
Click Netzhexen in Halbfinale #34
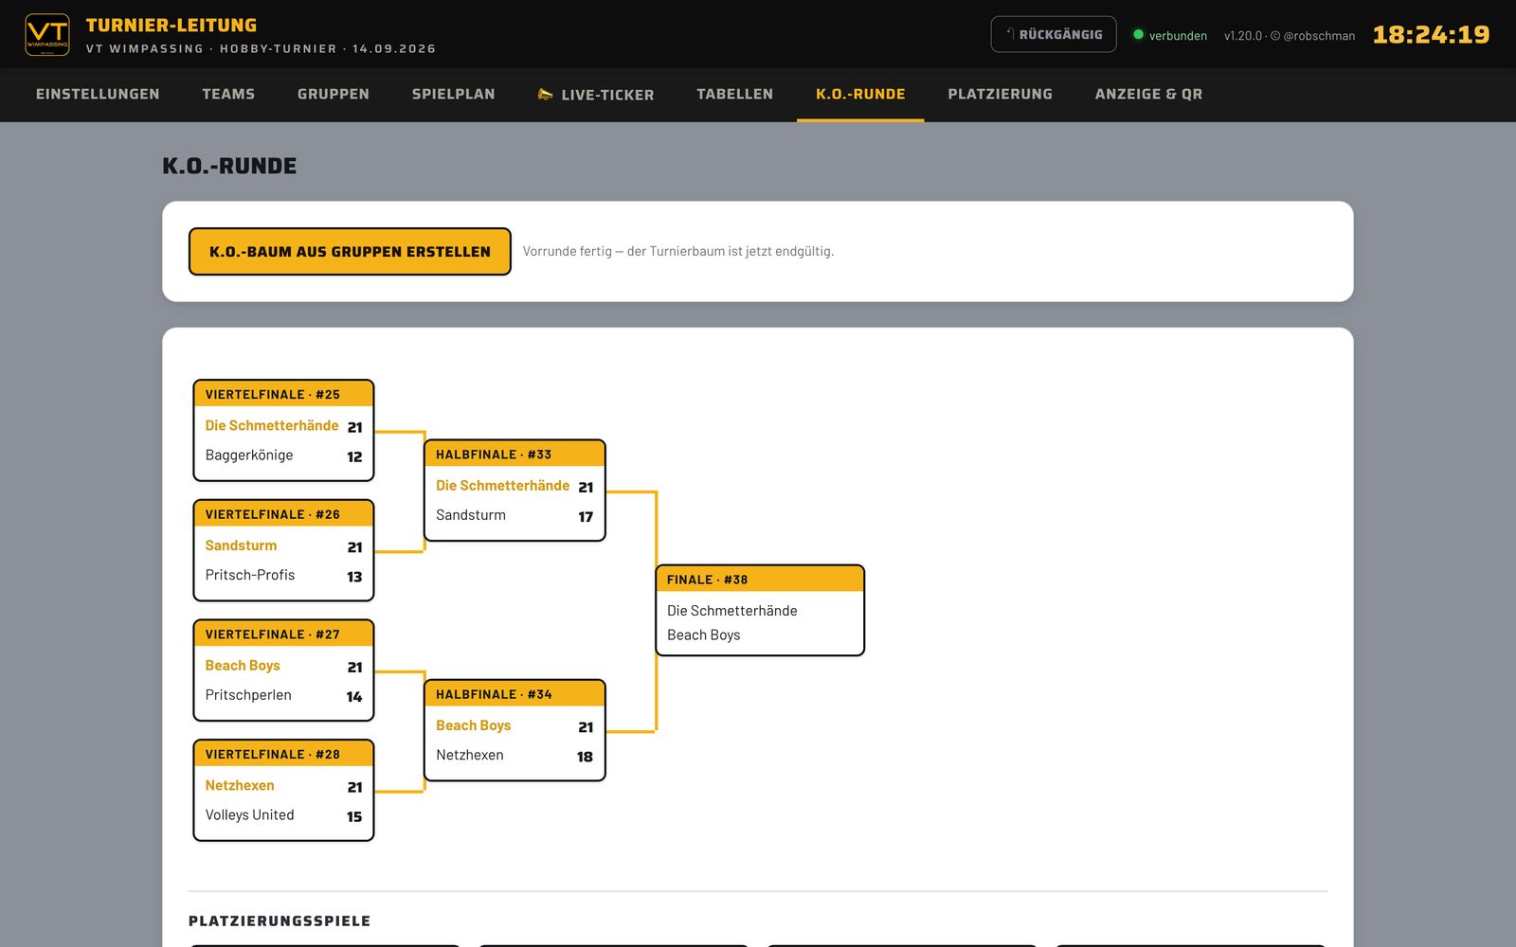point(470,755)
